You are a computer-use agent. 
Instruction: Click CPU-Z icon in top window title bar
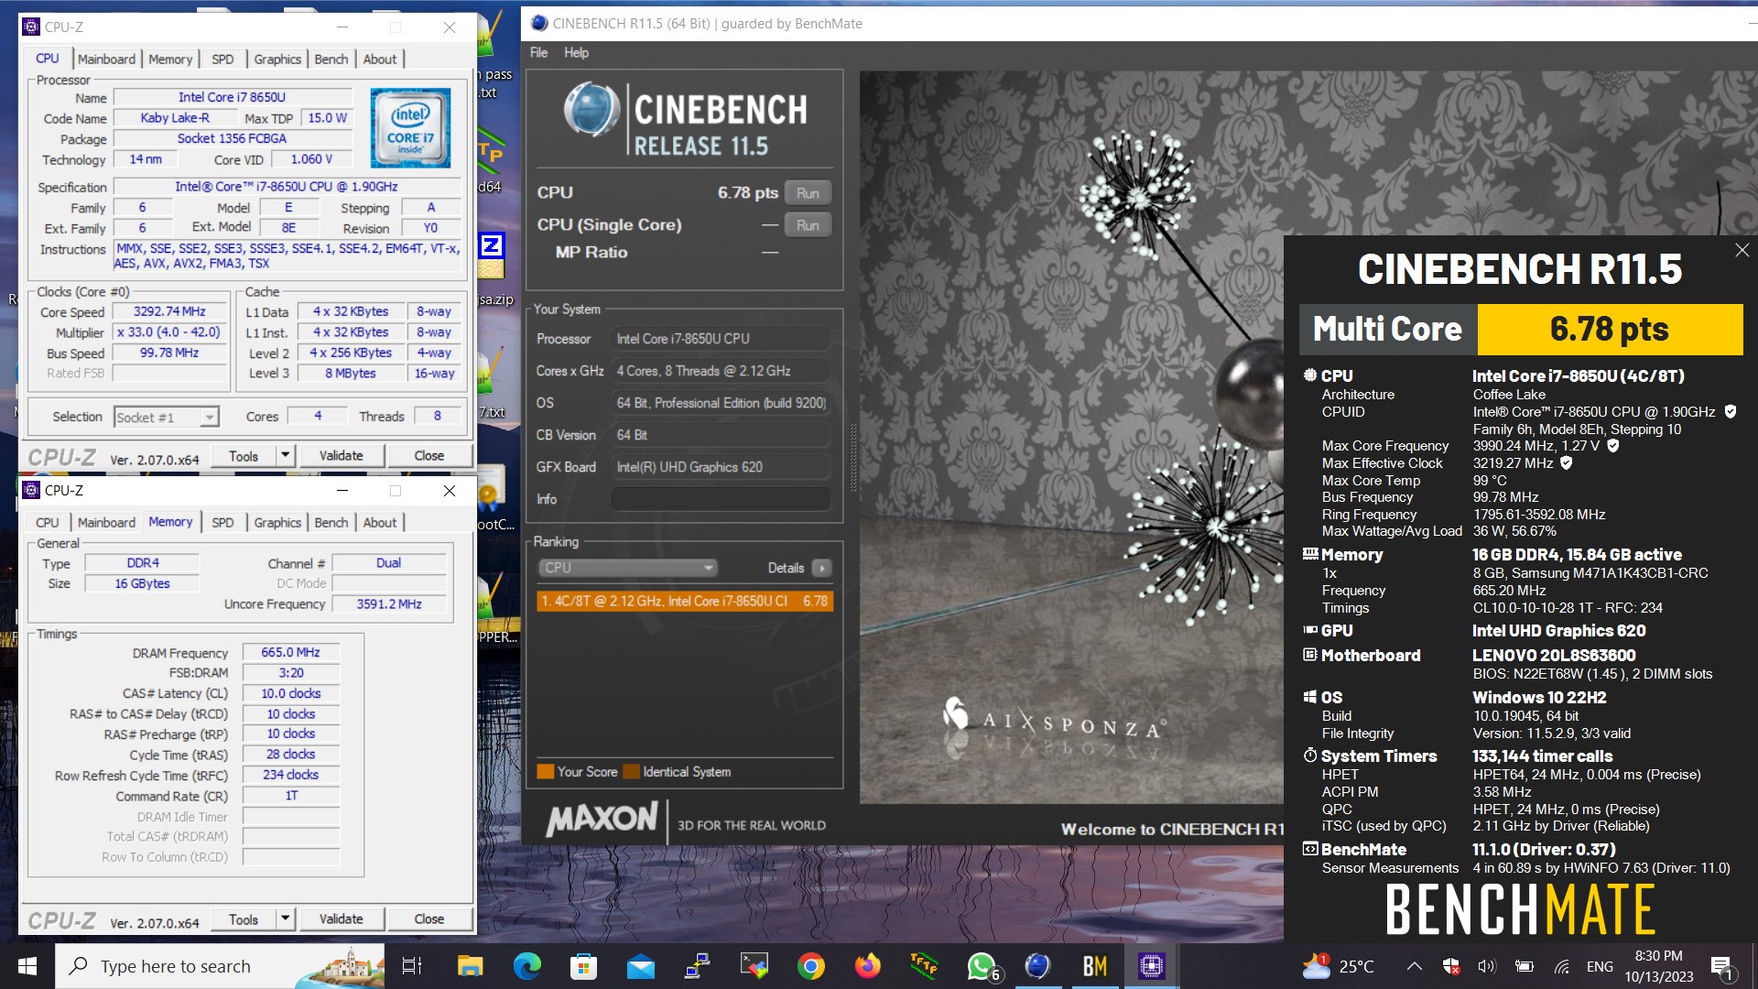tap(31, 27)
